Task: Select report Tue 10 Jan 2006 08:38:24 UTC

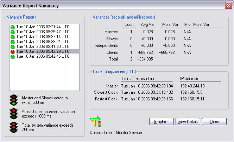Action: point(43,42)
